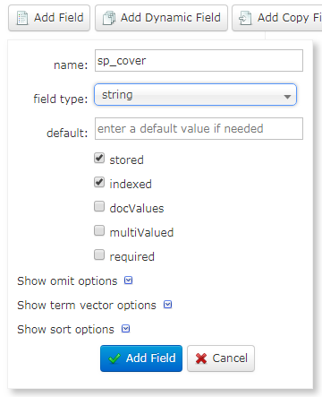Viewport: 322px width, 397px height.
Task: Focus the name field containing sp_cover
Action: coord(199,61)
